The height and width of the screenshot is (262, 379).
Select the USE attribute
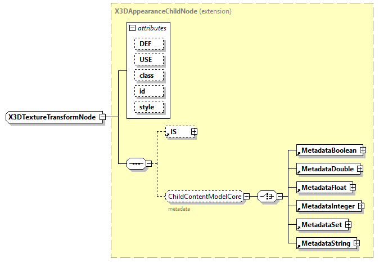coord(148,59)
